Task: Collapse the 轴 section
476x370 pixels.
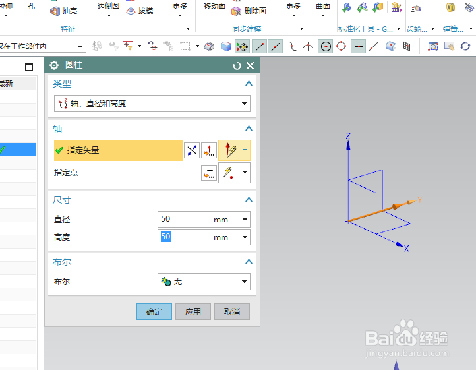Action: (x=249, y=128)
